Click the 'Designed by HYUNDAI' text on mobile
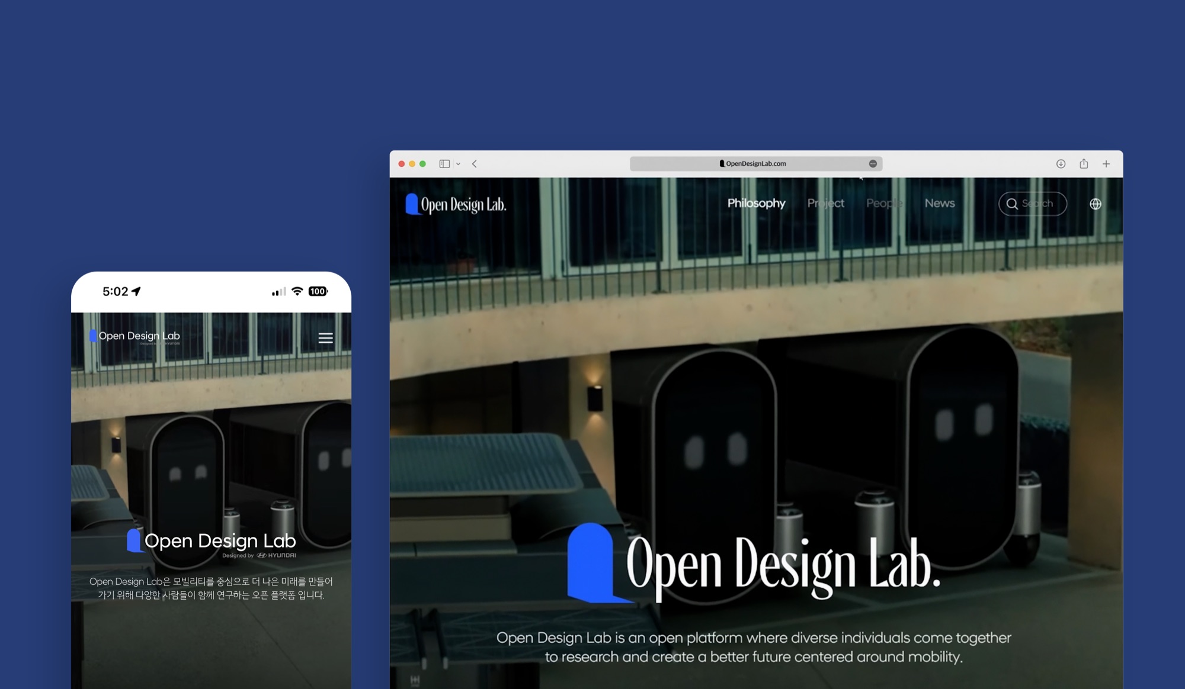 coord(259,555)
